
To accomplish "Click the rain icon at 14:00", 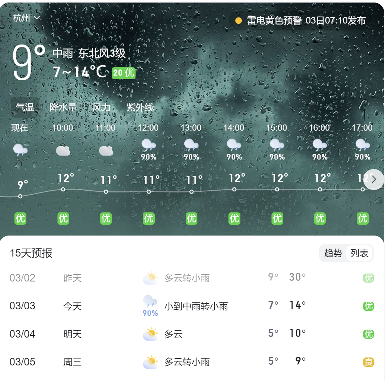I will pyautogui.click(x=234, y=145).
